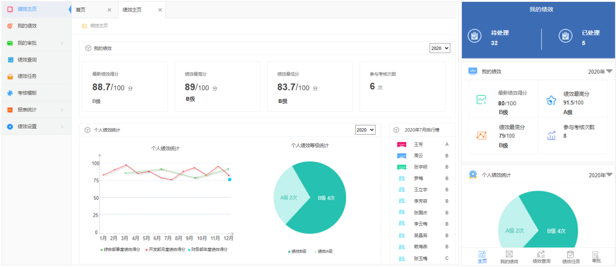Open the 2020年 dropdown beside mobile 我的绩效
The width and height of the screenshot is (616, 267).
point(600,72)
